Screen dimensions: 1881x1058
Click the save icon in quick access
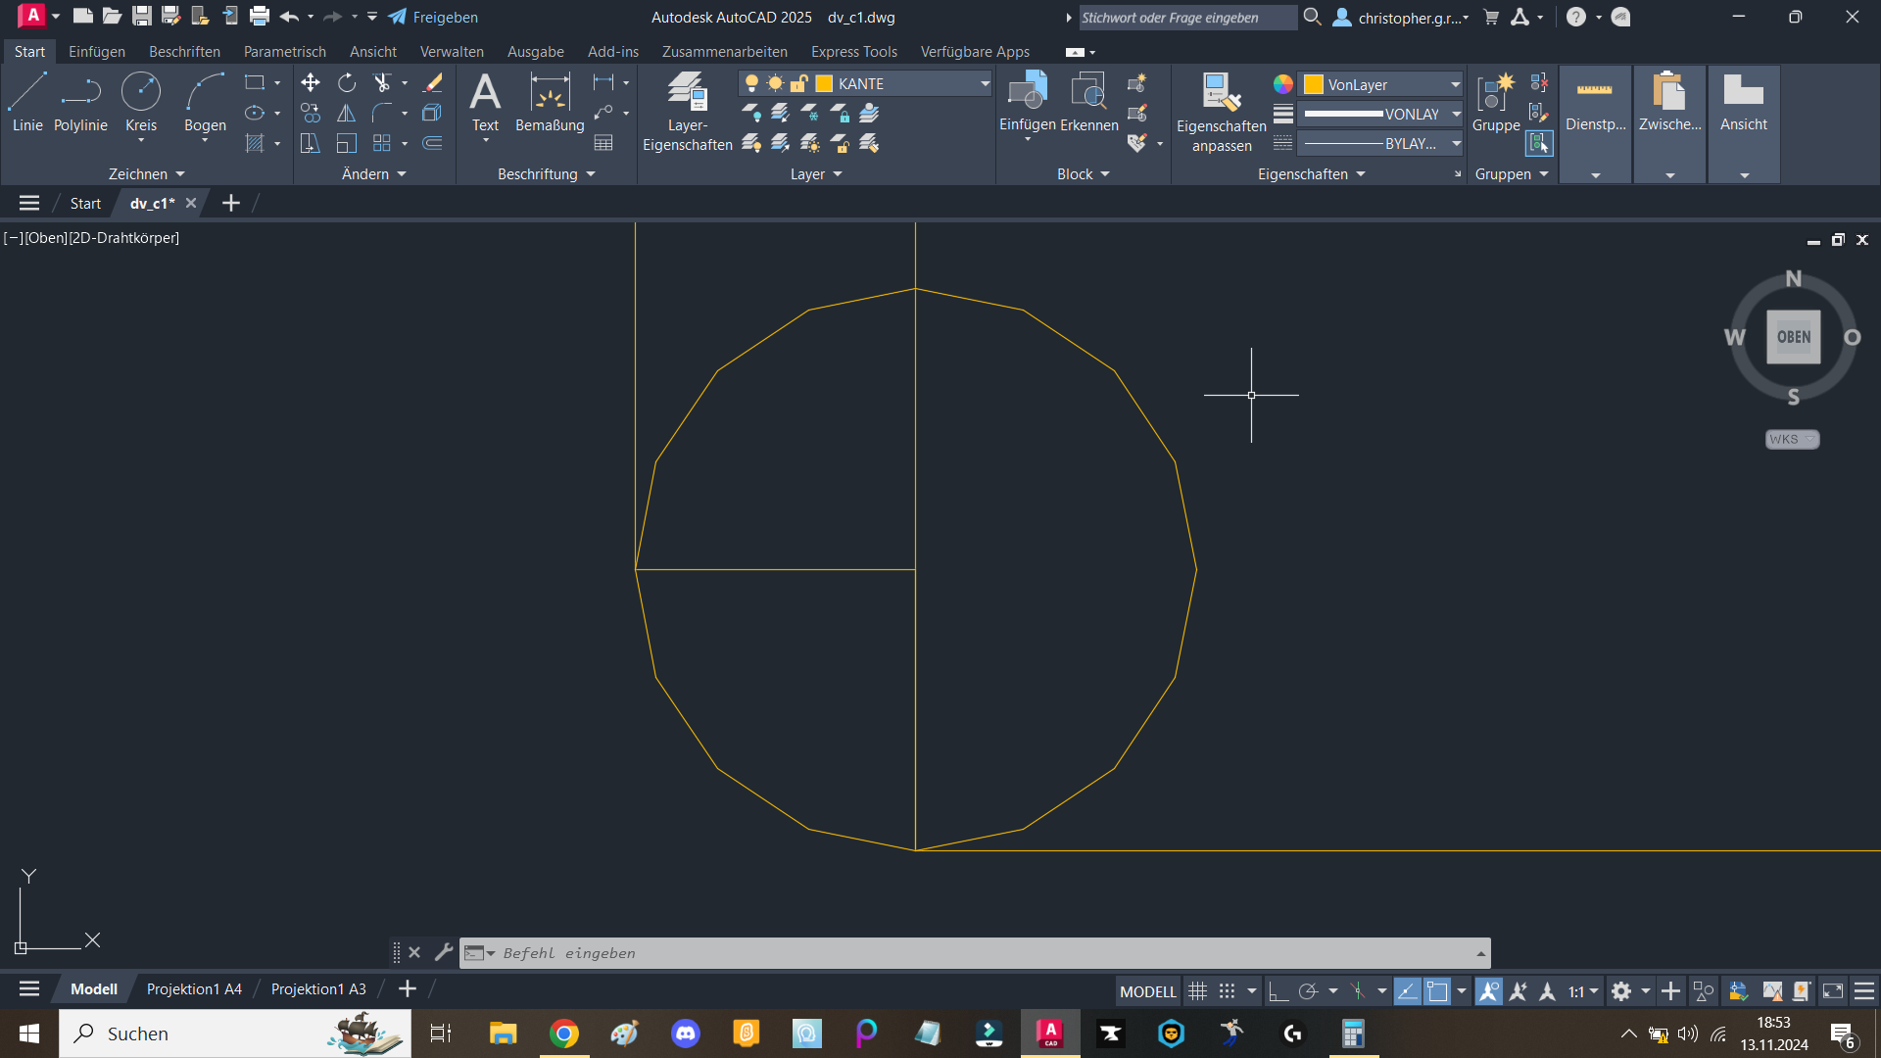click(142, 16)
